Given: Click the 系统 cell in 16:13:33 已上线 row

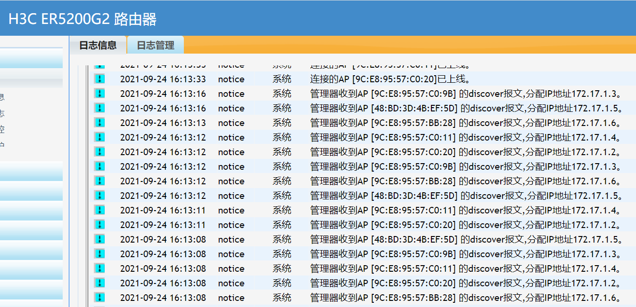Looking at the screenshot, I should coord(282,79).
